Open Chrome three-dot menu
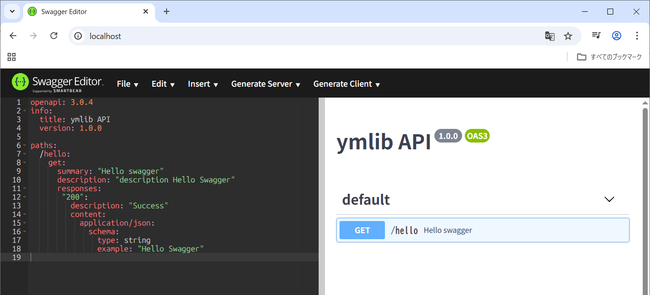Image resolution: width=650 pixels, height=295 pixels. click(637, 36)
